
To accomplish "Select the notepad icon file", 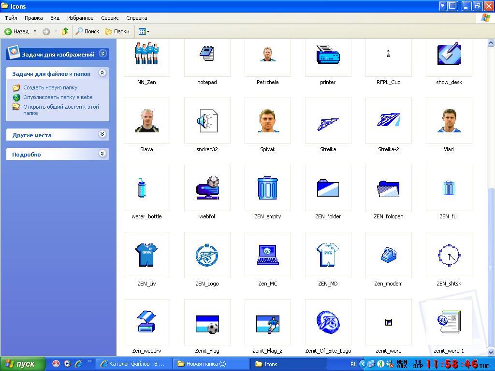I will point(207,57).
